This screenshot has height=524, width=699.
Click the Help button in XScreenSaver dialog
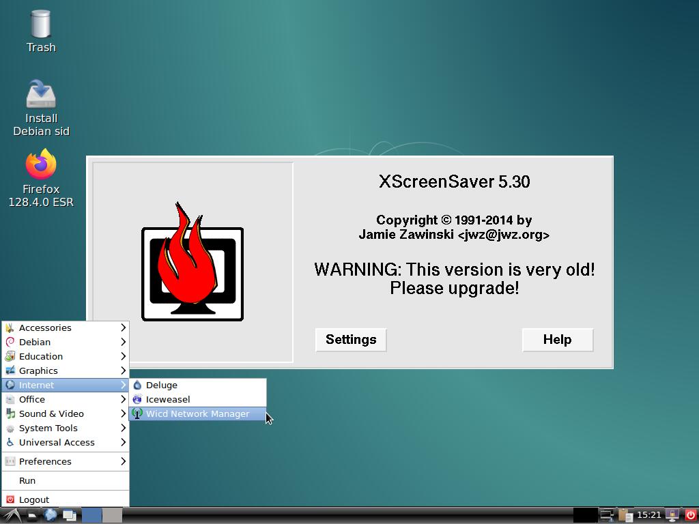click(557, 340)
